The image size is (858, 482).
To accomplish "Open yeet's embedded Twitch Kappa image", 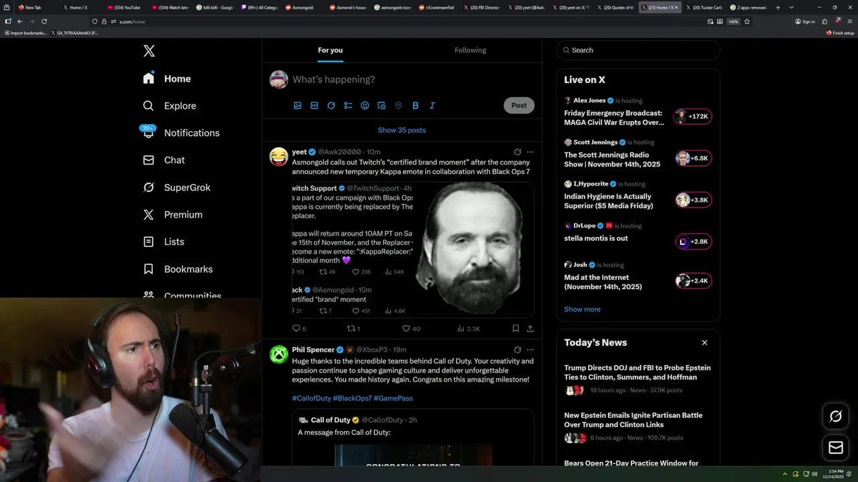I will pyautogui.click(x=413, y=248).
